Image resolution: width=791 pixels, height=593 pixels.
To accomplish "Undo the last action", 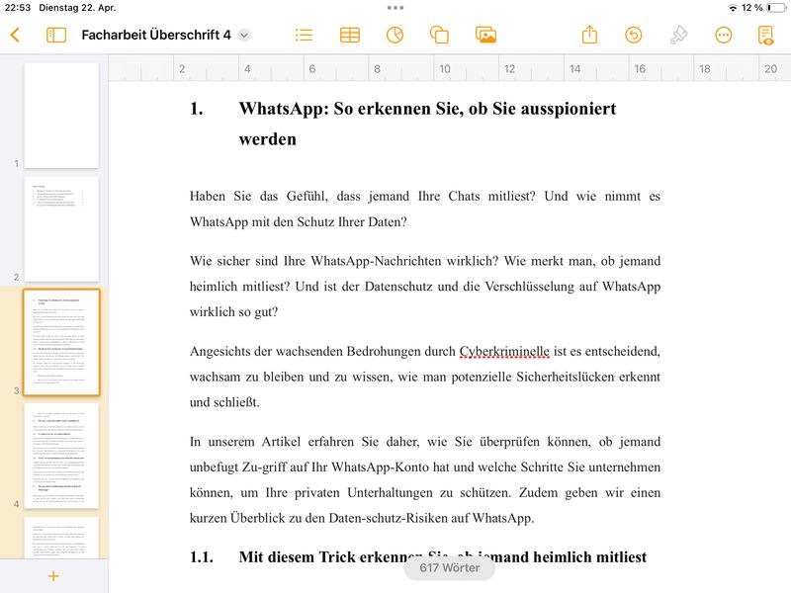I will click(x=634, y=35).
